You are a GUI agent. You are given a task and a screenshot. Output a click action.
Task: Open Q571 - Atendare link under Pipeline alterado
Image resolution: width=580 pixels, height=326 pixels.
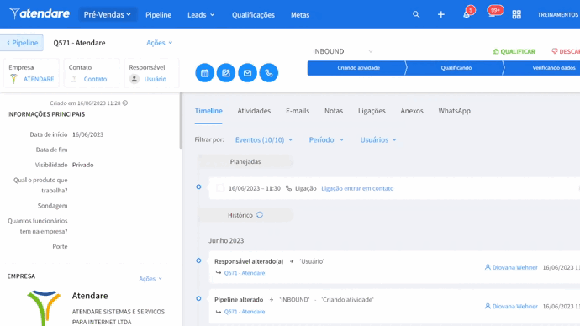pyautogui.click(x=245, y=312)
